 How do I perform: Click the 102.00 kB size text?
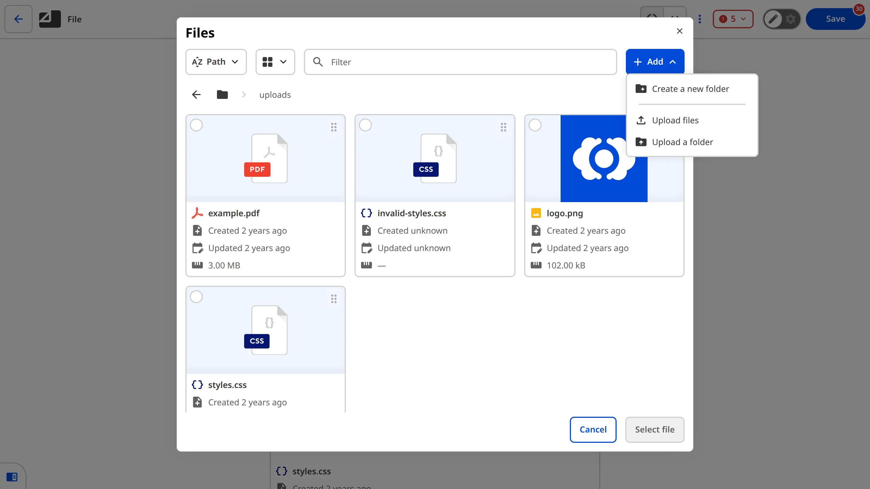pos(566,265)
